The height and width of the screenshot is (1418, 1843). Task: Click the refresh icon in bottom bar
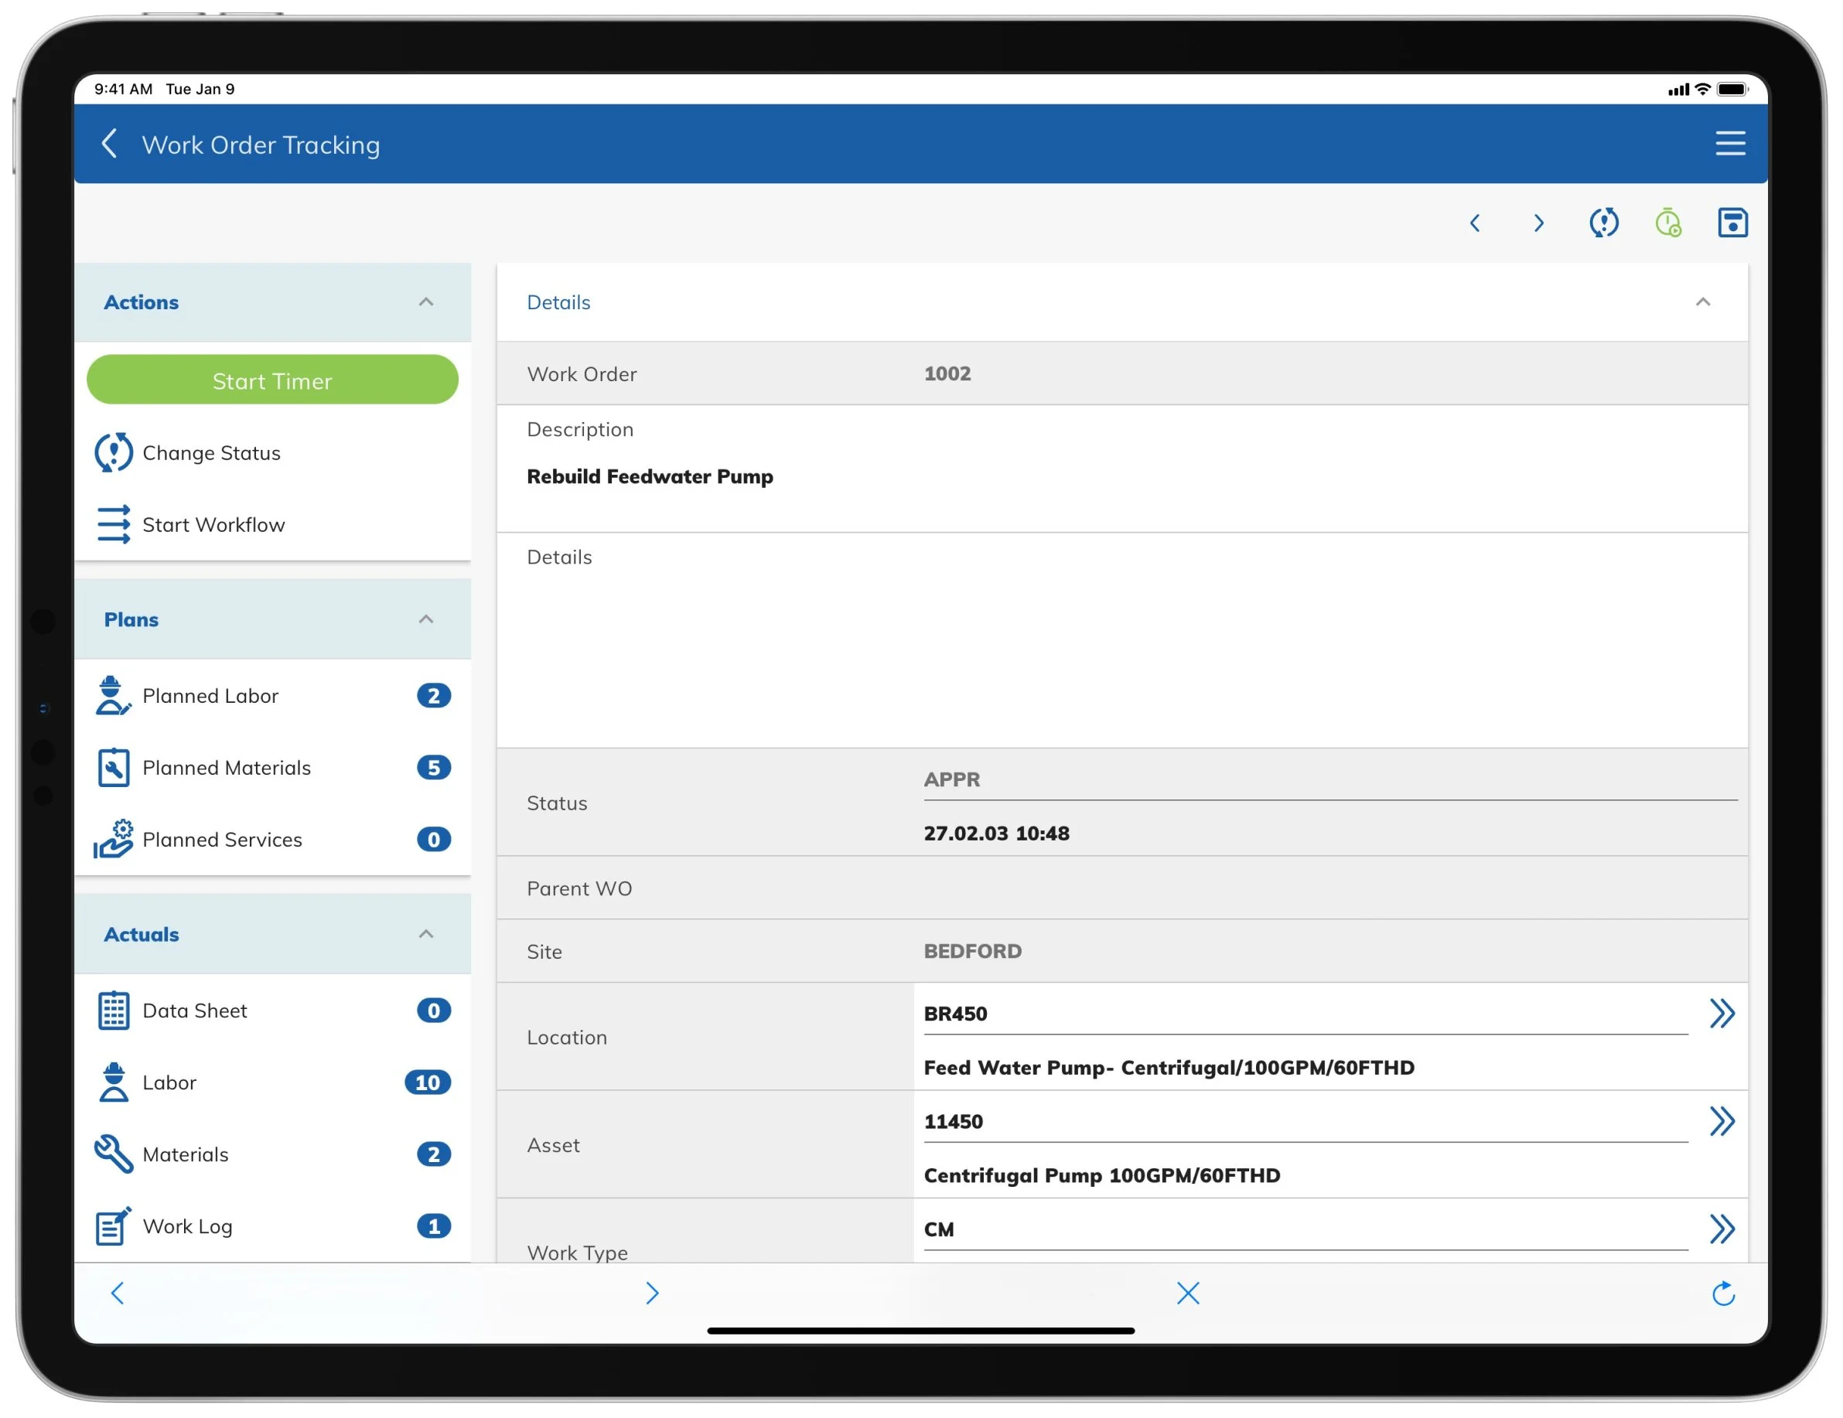(x=1723, y=1294)
